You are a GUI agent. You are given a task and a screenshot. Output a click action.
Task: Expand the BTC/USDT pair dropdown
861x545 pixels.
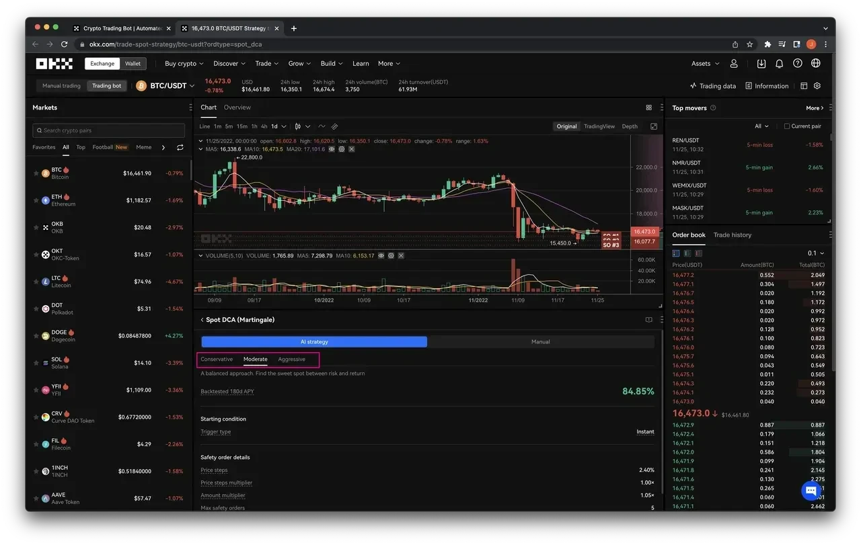coord(192,86)
